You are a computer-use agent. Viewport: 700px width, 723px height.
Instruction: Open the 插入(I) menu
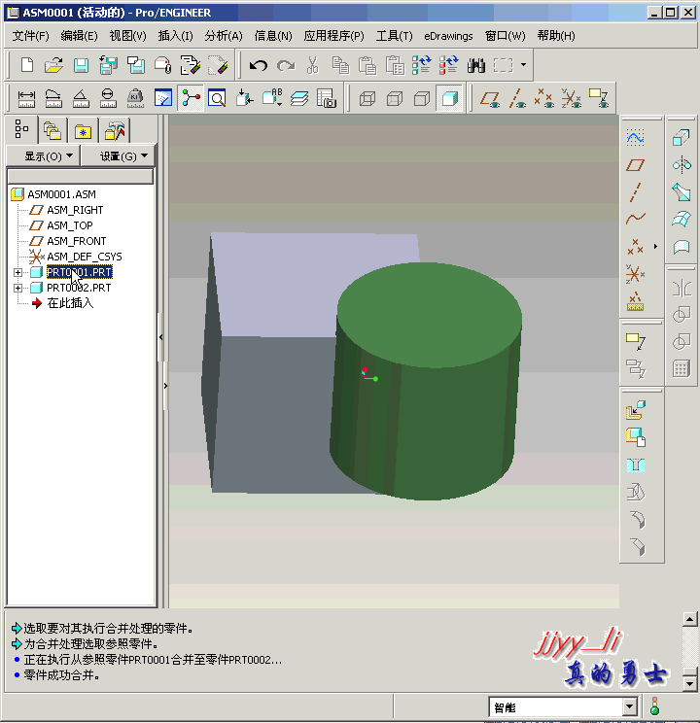click(175, 36)
